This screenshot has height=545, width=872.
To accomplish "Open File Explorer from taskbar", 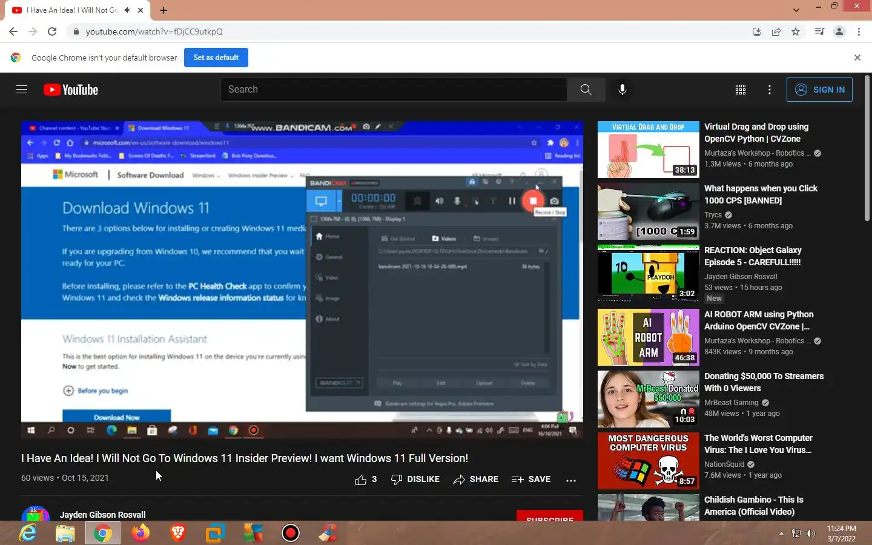I will (x=65, y=533).
